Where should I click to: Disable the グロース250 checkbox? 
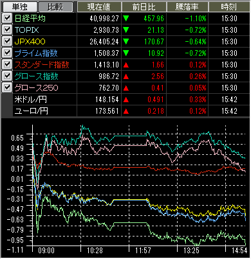point(7,87)
